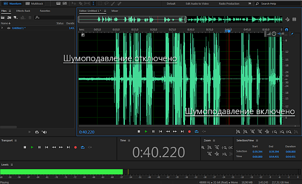This screenshot has width=302, height=184.
Task: Click Zoom Out Amplitude in the editor
Action: pos(245,132)
